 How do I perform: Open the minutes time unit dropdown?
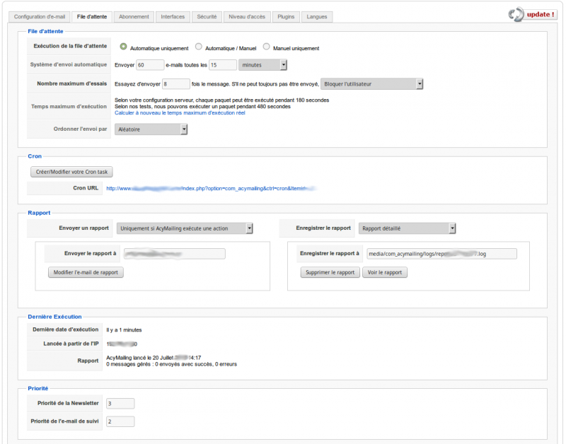pos(263,65)
